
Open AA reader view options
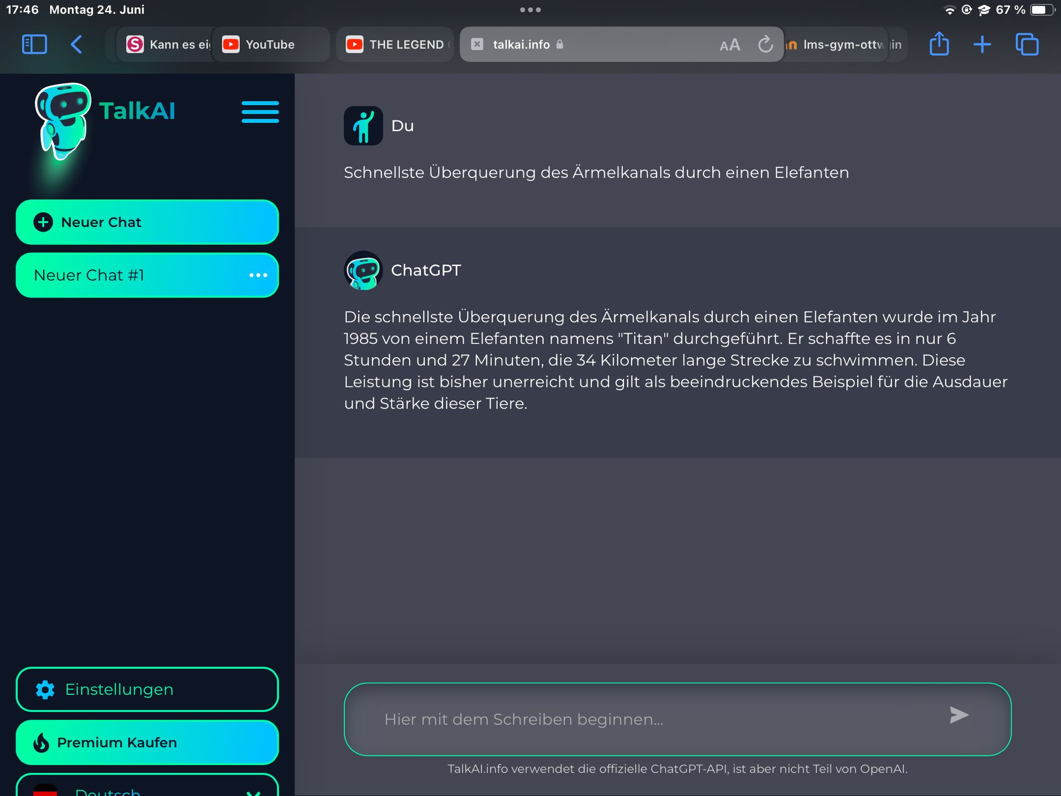coord(729,45)
